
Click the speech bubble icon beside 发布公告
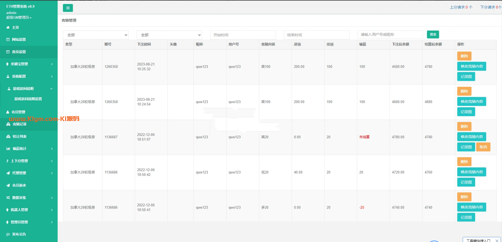coord(8,234)
